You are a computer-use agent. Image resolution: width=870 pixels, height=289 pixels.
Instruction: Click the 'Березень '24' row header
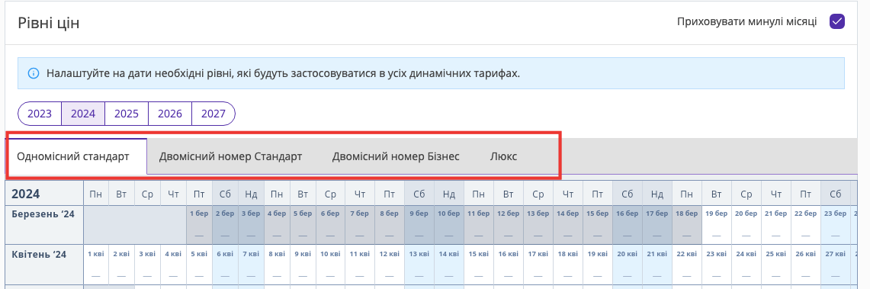tap(44, 225)
